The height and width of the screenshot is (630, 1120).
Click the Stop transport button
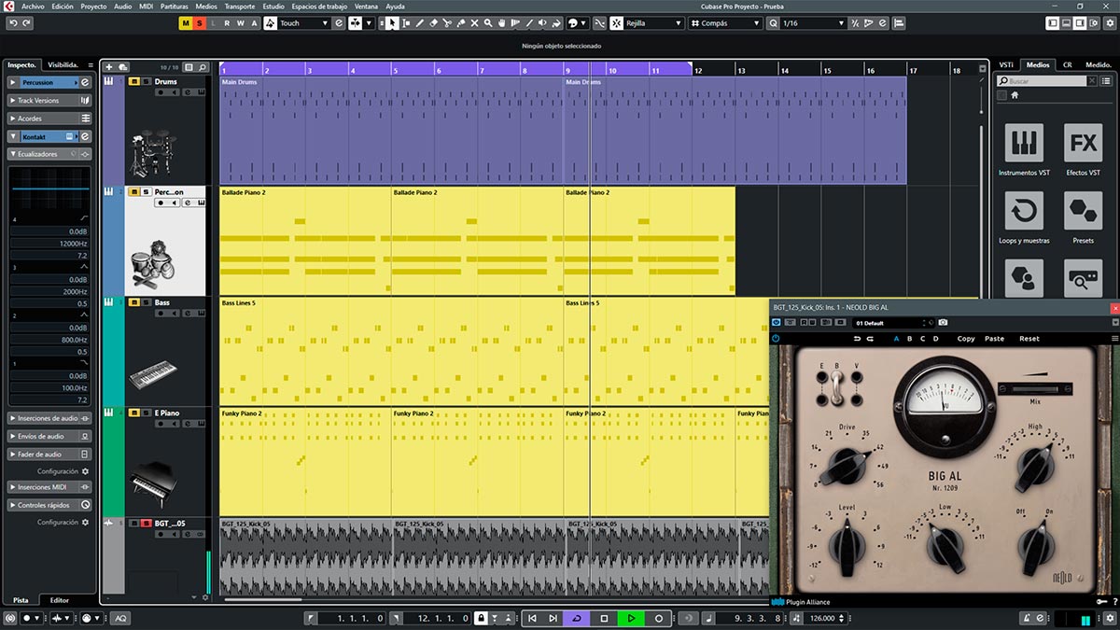pos(604,618)
